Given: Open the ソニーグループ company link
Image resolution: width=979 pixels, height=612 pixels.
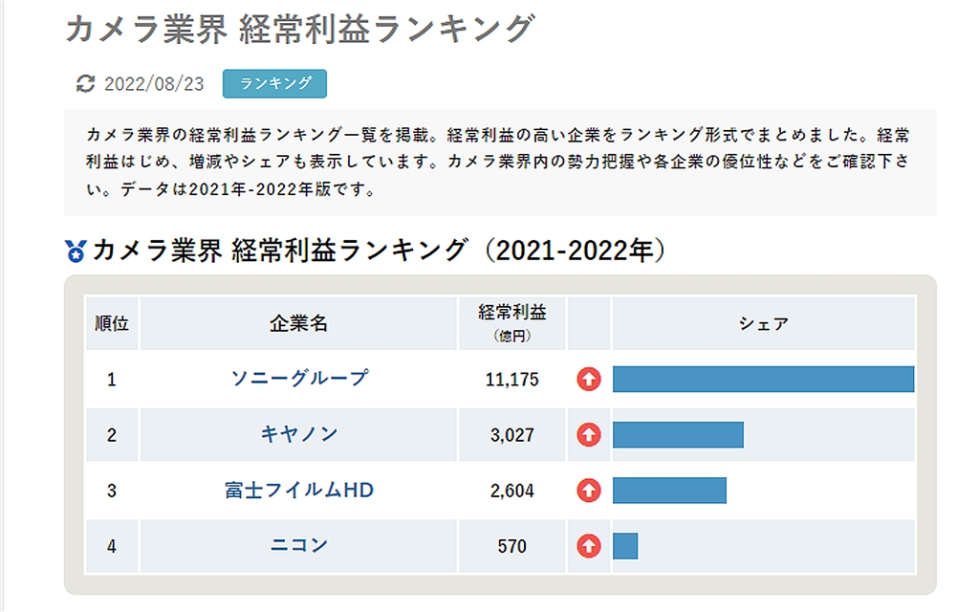Looking at the screenshot, I should (299, 379).
